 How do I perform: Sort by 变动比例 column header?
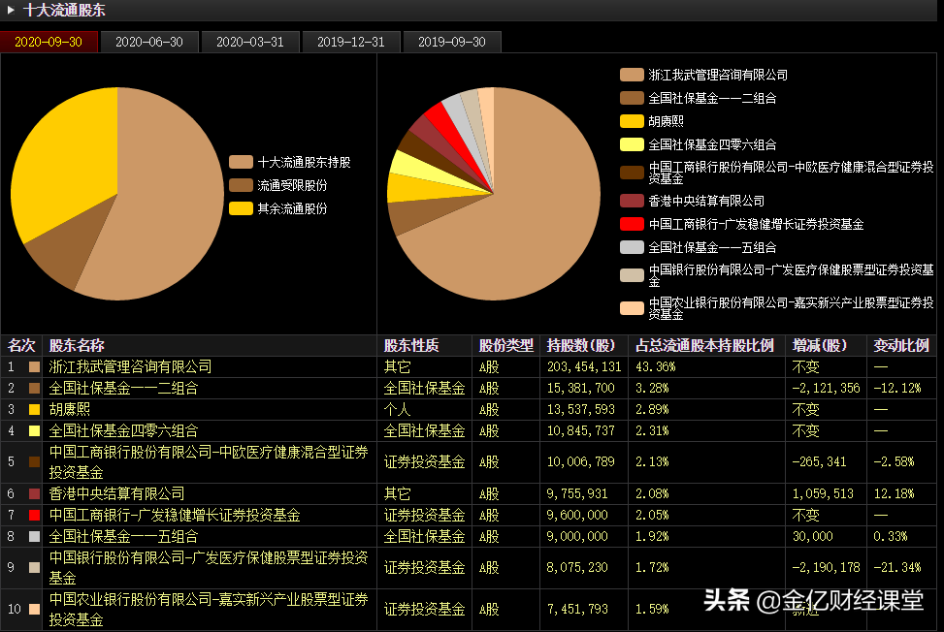[901, 346]
